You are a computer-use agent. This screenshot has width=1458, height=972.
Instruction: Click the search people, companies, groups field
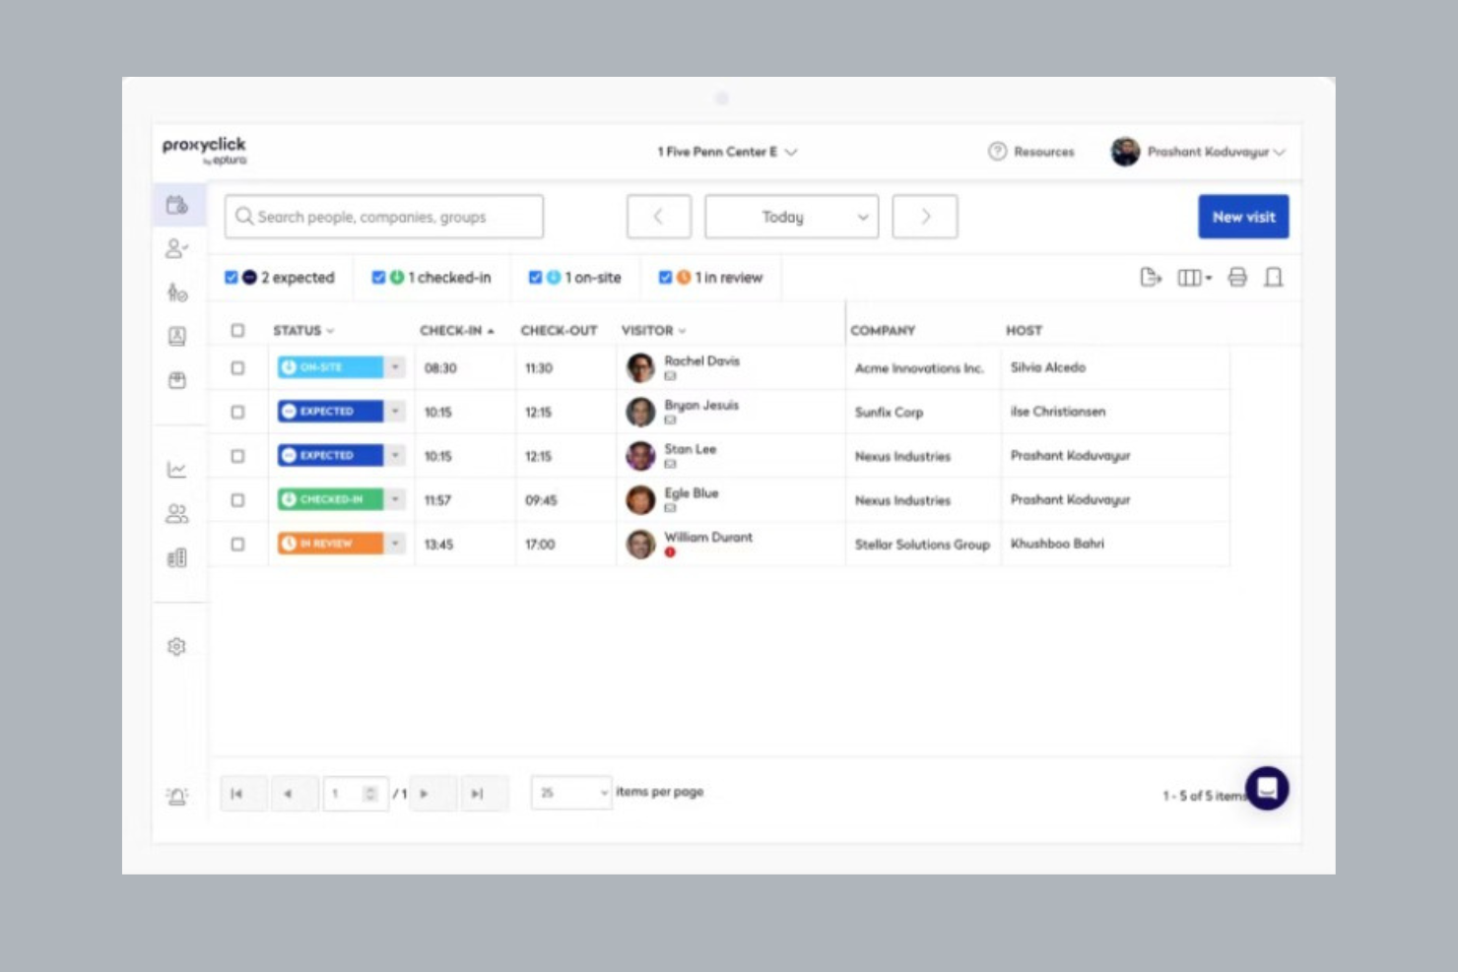click(x=384, y=217)
